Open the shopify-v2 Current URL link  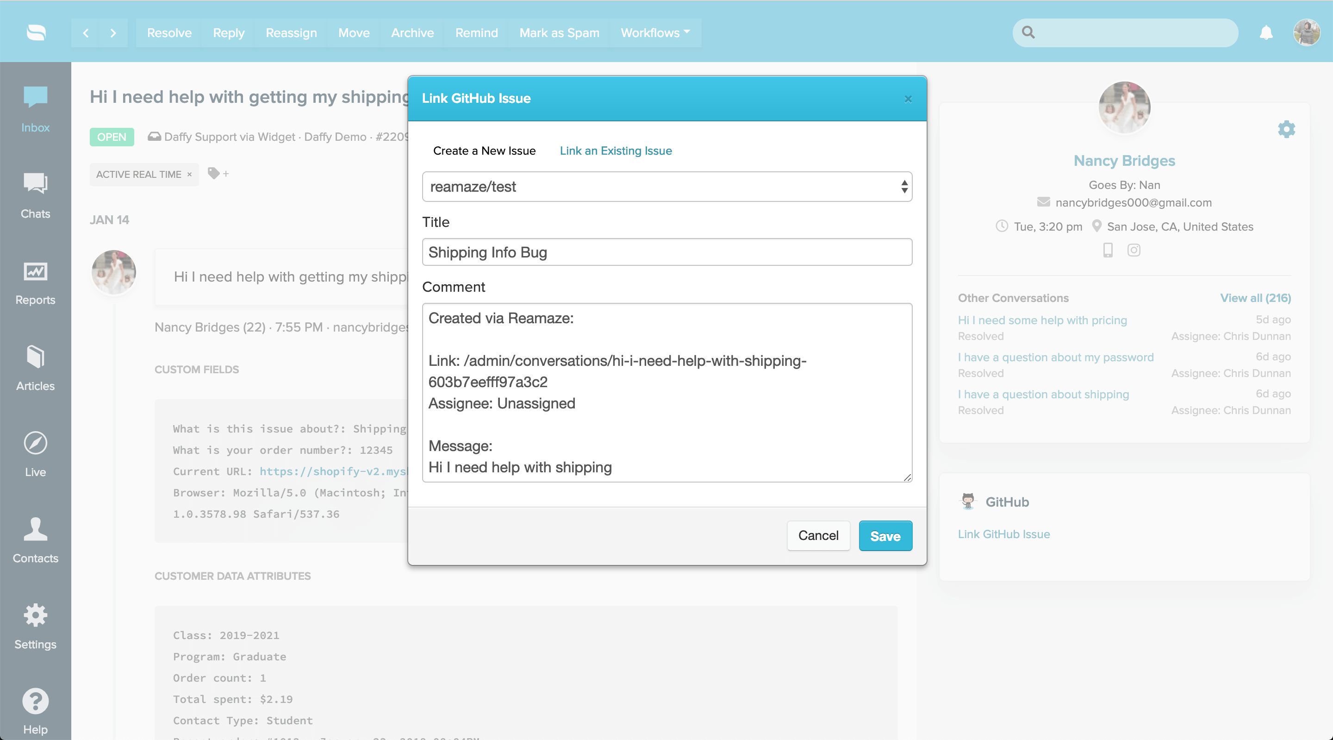[x=333, y=471]
